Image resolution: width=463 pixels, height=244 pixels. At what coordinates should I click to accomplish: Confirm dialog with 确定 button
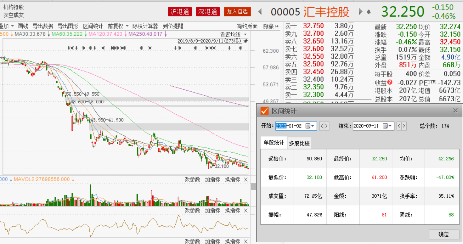pyautogui.click(x=444, y=234)
